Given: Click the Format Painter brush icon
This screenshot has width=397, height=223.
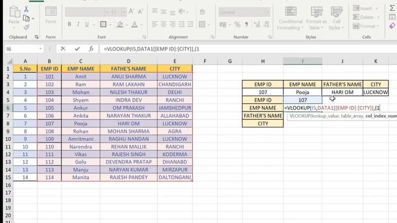Looking at the screenshot, I should pyautogui.click(x=26, y=27).
